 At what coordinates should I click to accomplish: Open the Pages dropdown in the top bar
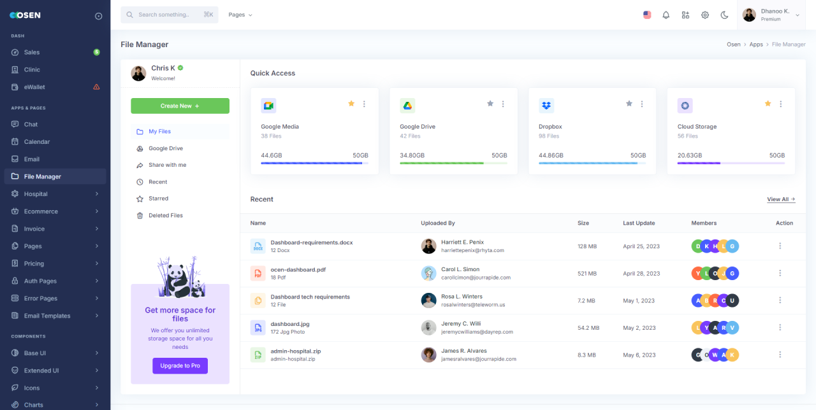240,14
